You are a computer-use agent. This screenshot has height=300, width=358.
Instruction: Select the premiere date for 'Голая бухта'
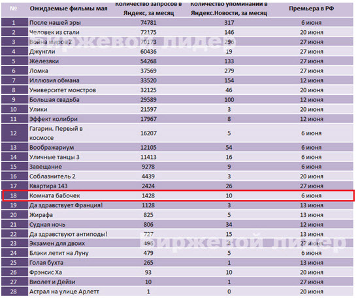point(312,263)
